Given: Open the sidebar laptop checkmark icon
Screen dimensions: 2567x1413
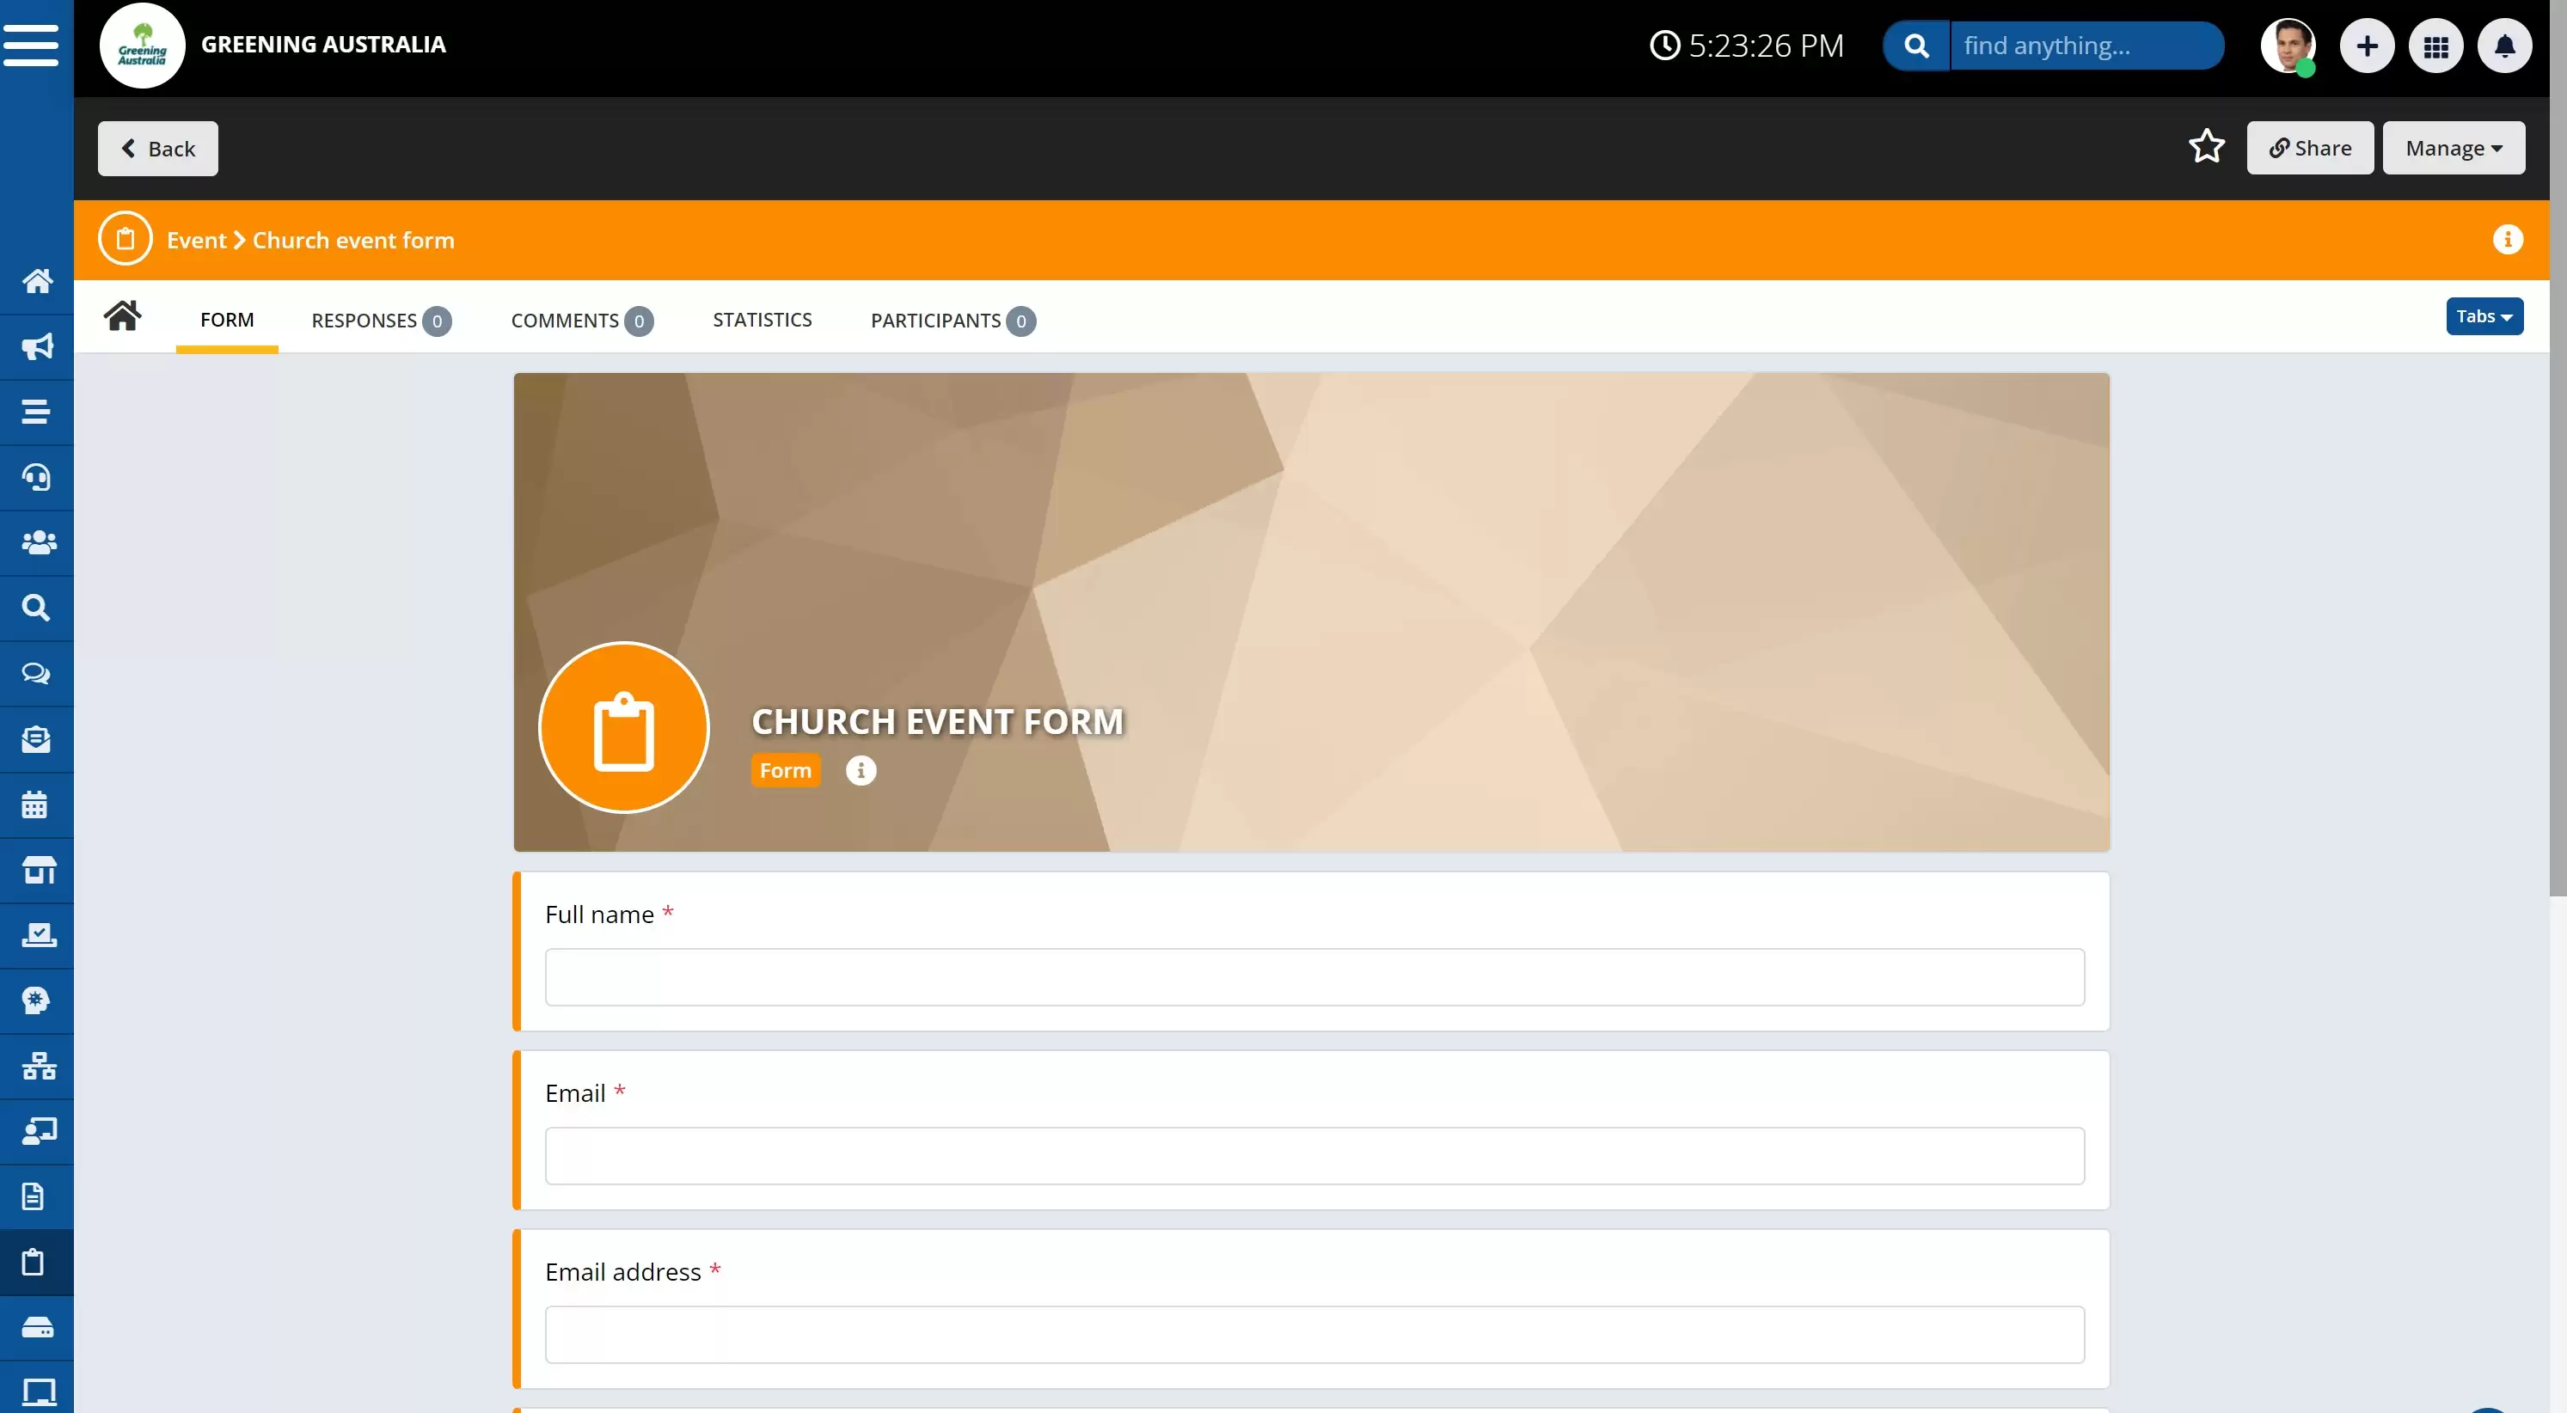Looking at the screenshot, I should point(37,934).
